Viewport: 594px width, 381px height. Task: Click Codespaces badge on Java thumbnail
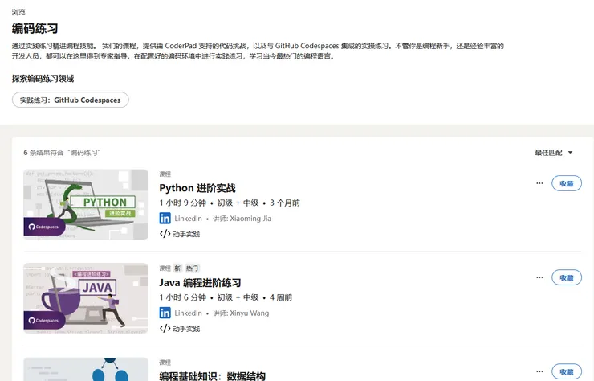[44, 321]
